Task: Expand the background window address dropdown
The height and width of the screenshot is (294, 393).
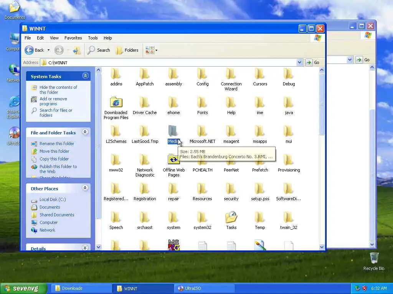Action: pyautogui.click(x=350, y=60)
